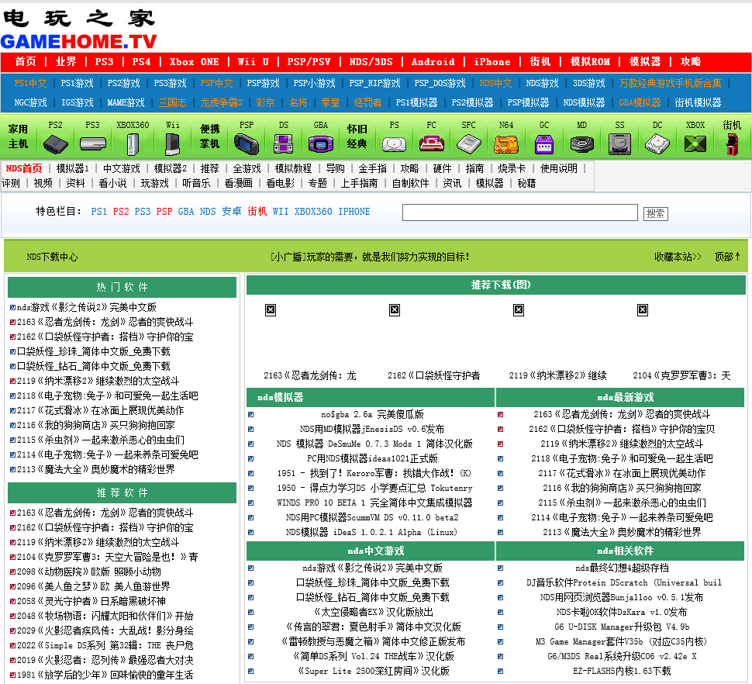Viewport: 752px width, 684px height.
Task: Open the N64 console icon
Action: click(506, 144)
